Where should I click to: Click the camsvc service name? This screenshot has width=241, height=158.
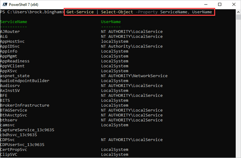(x=8, y=125)
